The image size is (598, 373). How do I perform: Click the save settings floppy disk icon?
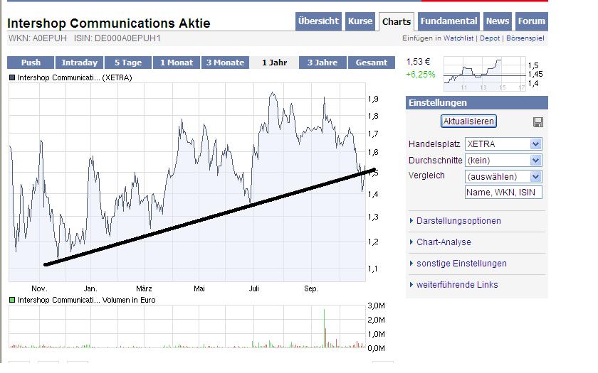click(x=537, y=121)
